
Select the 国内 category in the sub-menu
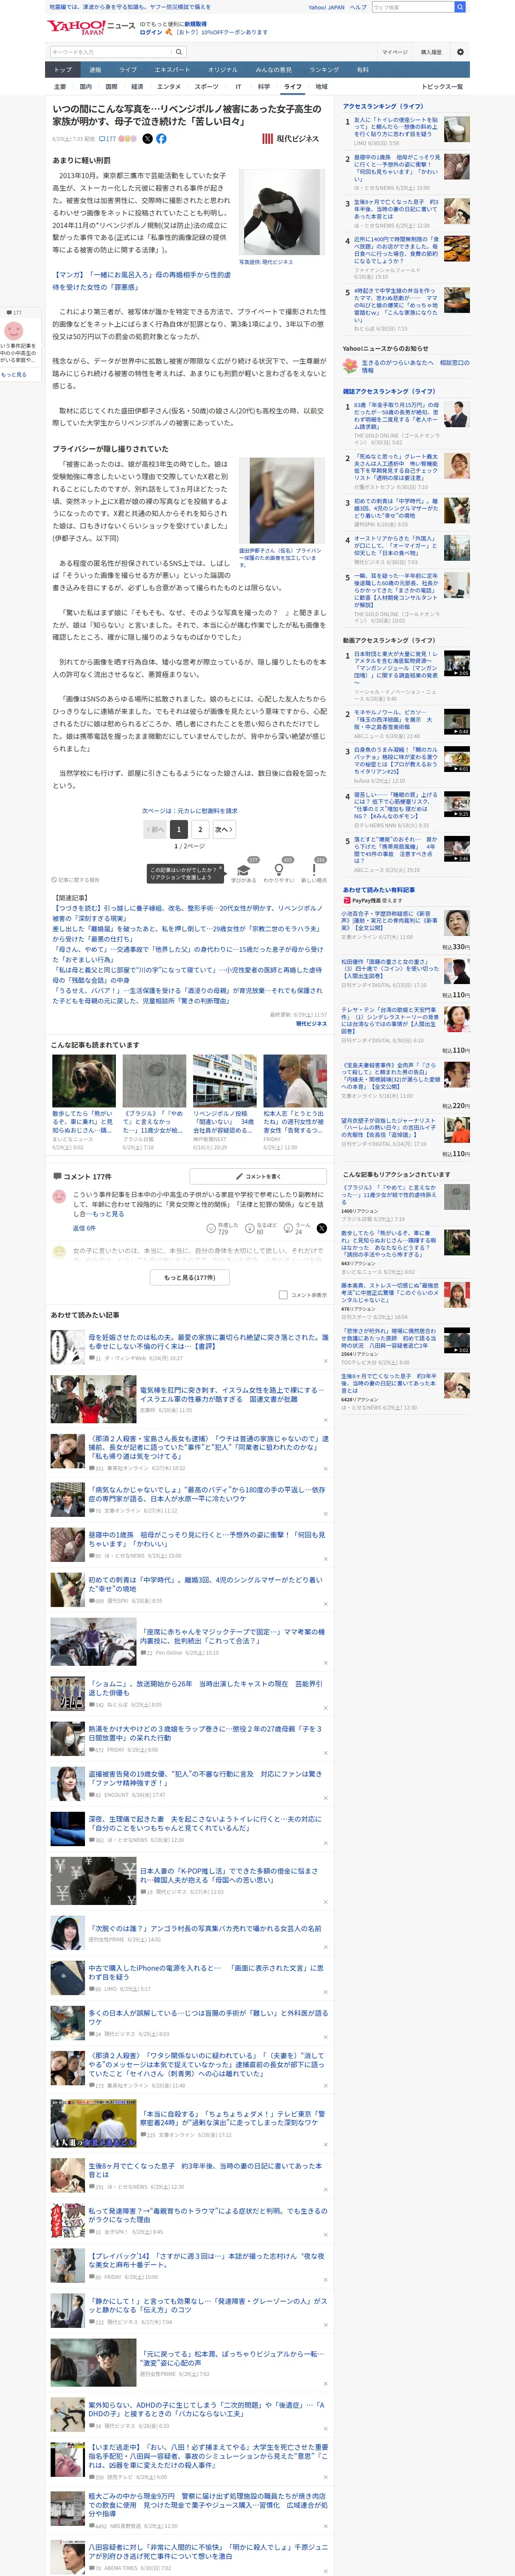pyautogui.click(x=85, y=87)
